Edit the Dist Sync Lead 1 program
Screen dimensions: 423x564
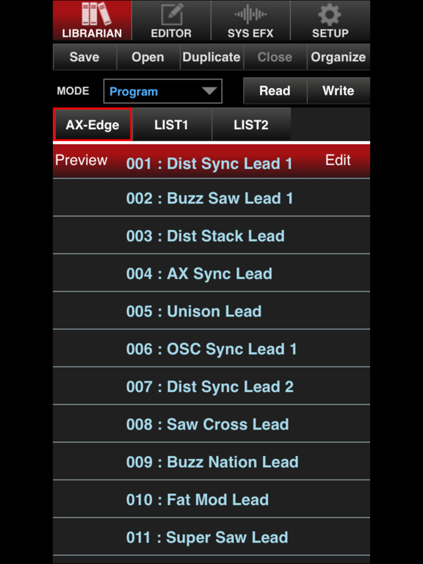pyautogui.click(x=338, y=160)
